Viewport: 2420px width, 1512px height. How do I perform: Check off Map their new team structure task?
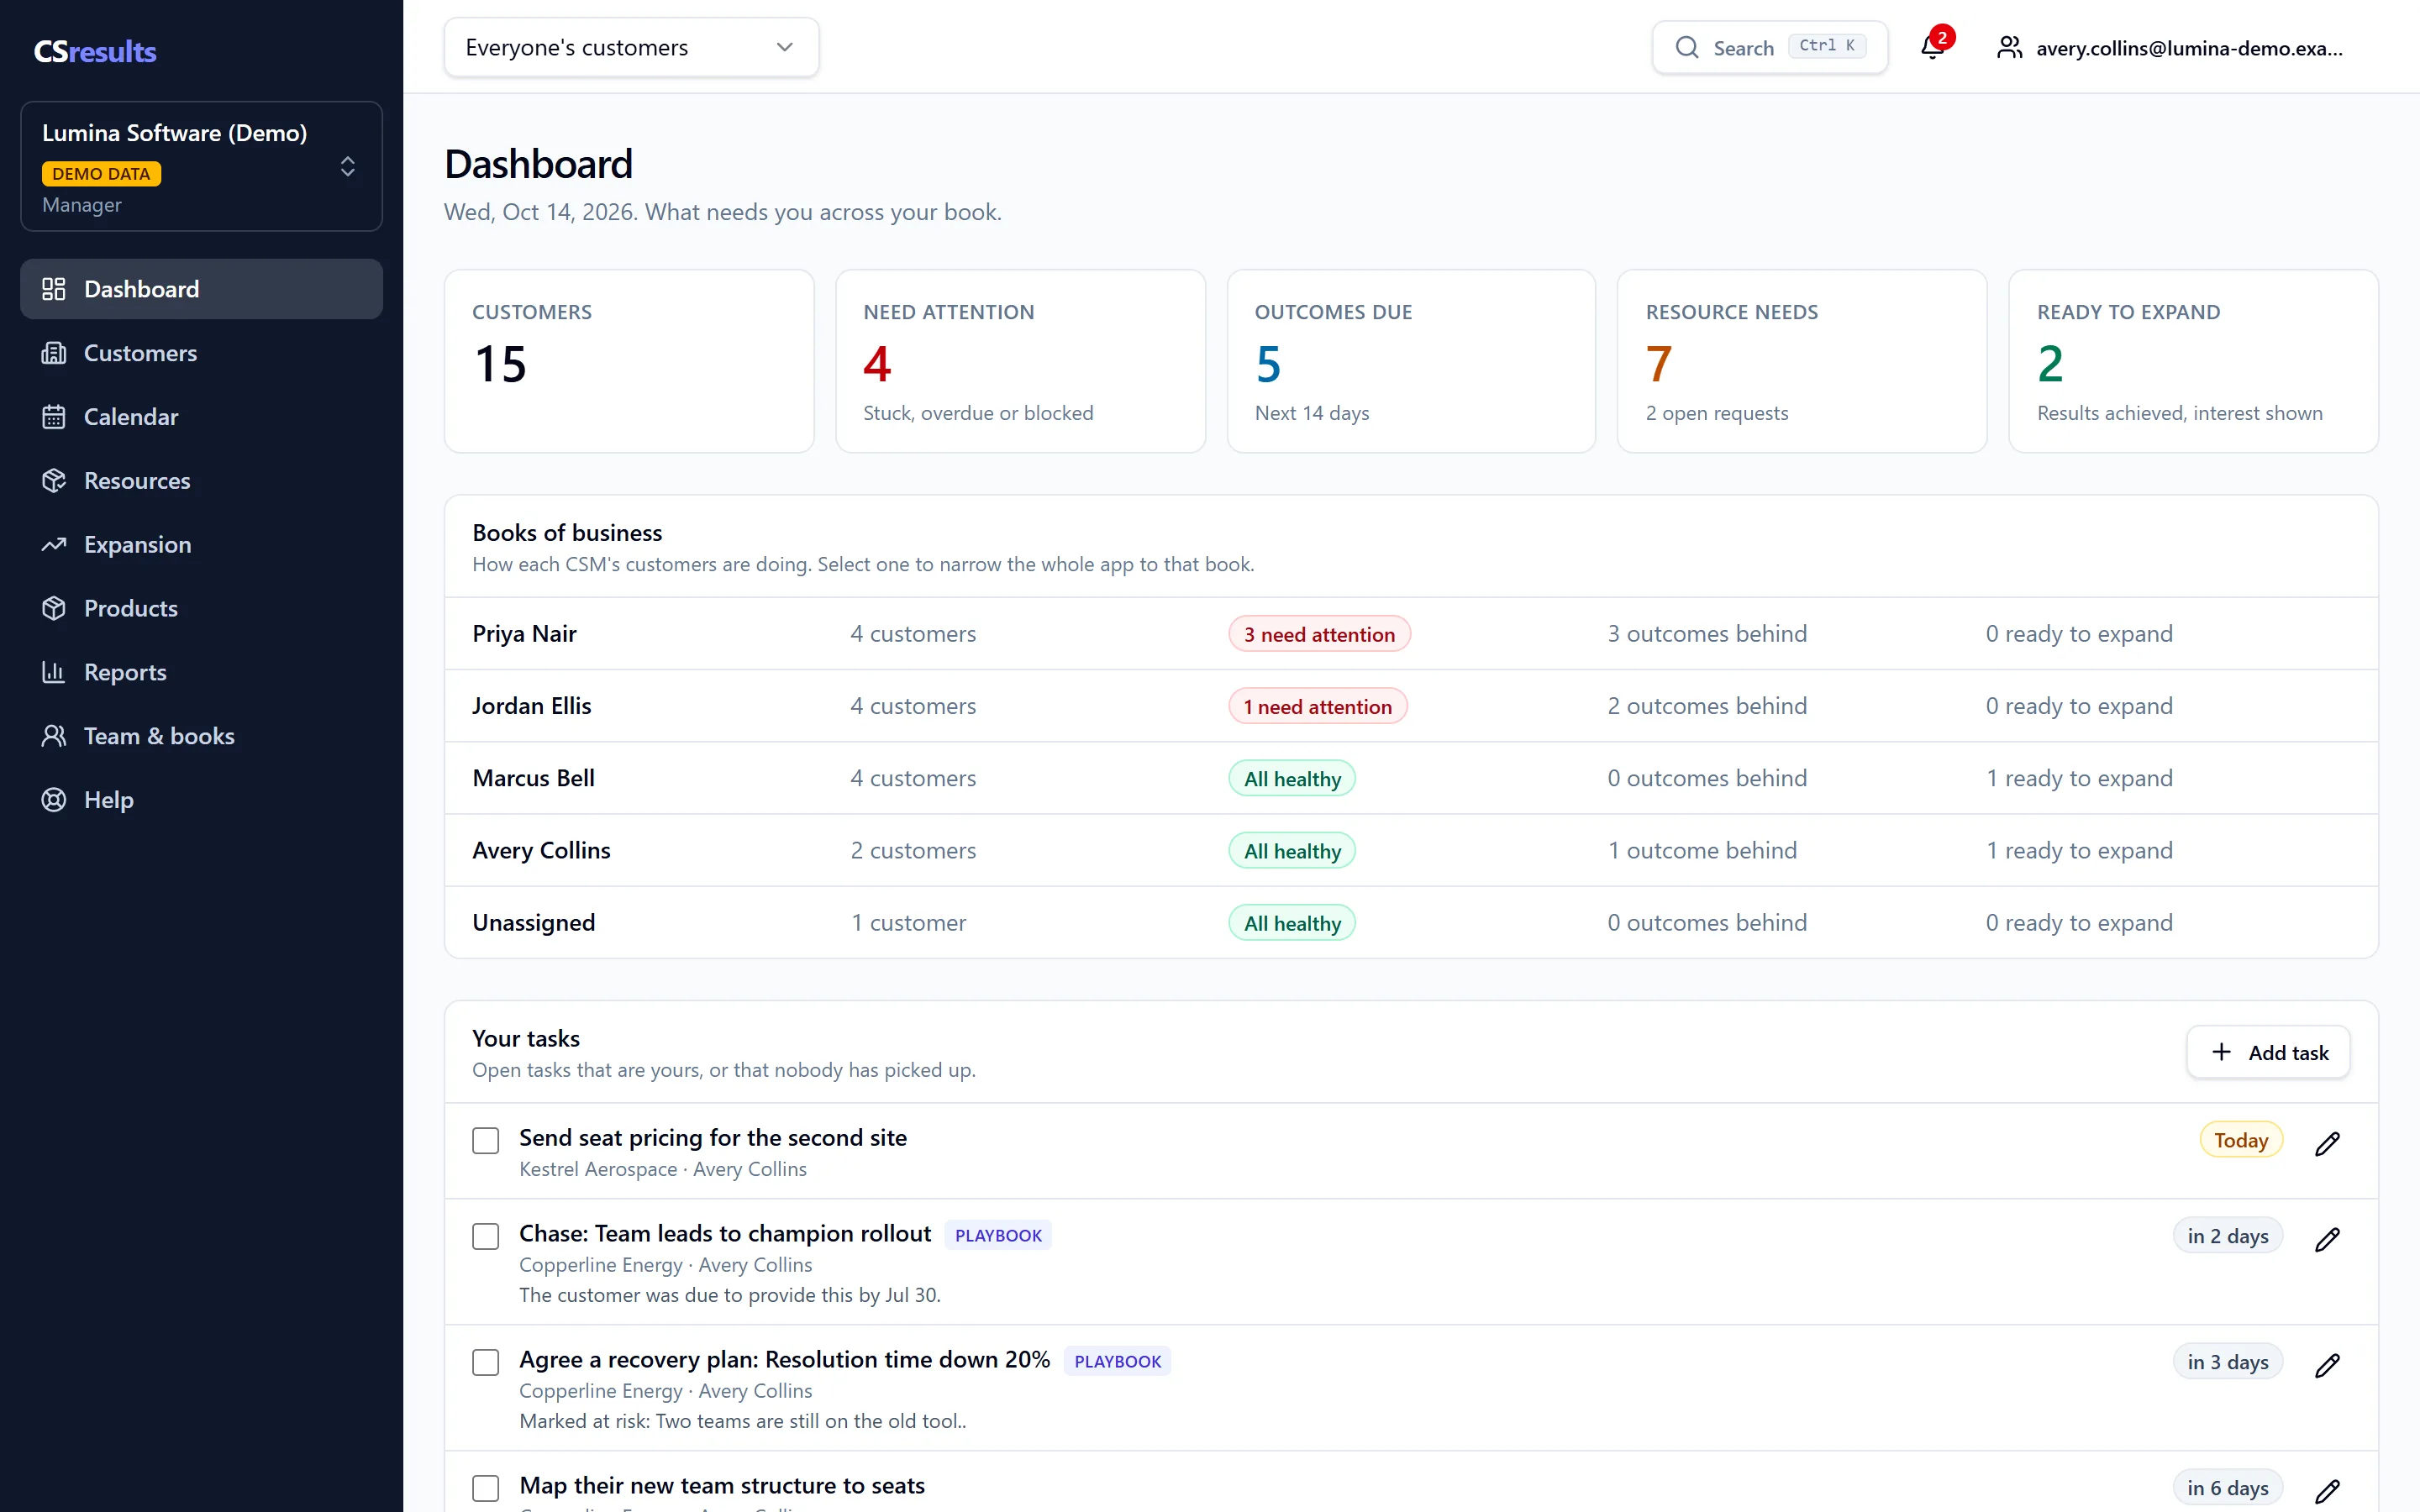[x=486, y=1488]
